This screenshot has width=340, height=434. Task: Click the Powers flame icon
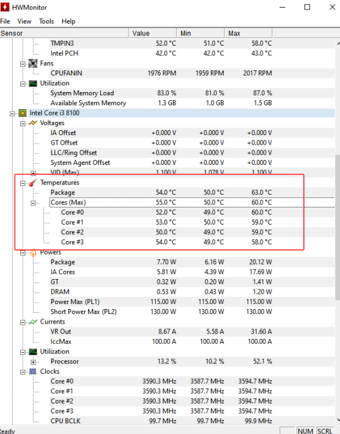coord(33,252)
